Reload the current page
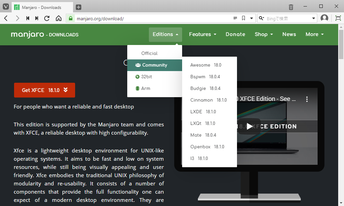This screenshot has width=344, height=206. pyautogui.click(x=47, y=18)
